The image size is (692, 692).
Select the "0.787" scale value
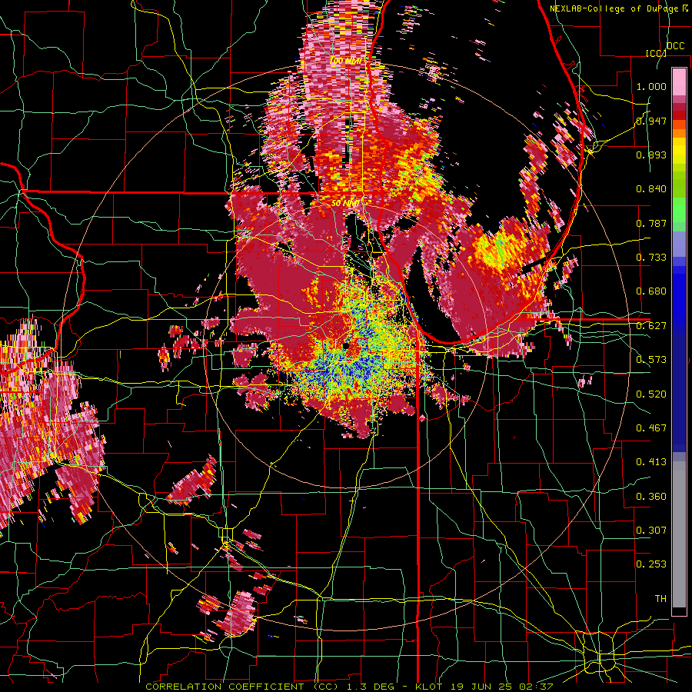tap(651, 223)
